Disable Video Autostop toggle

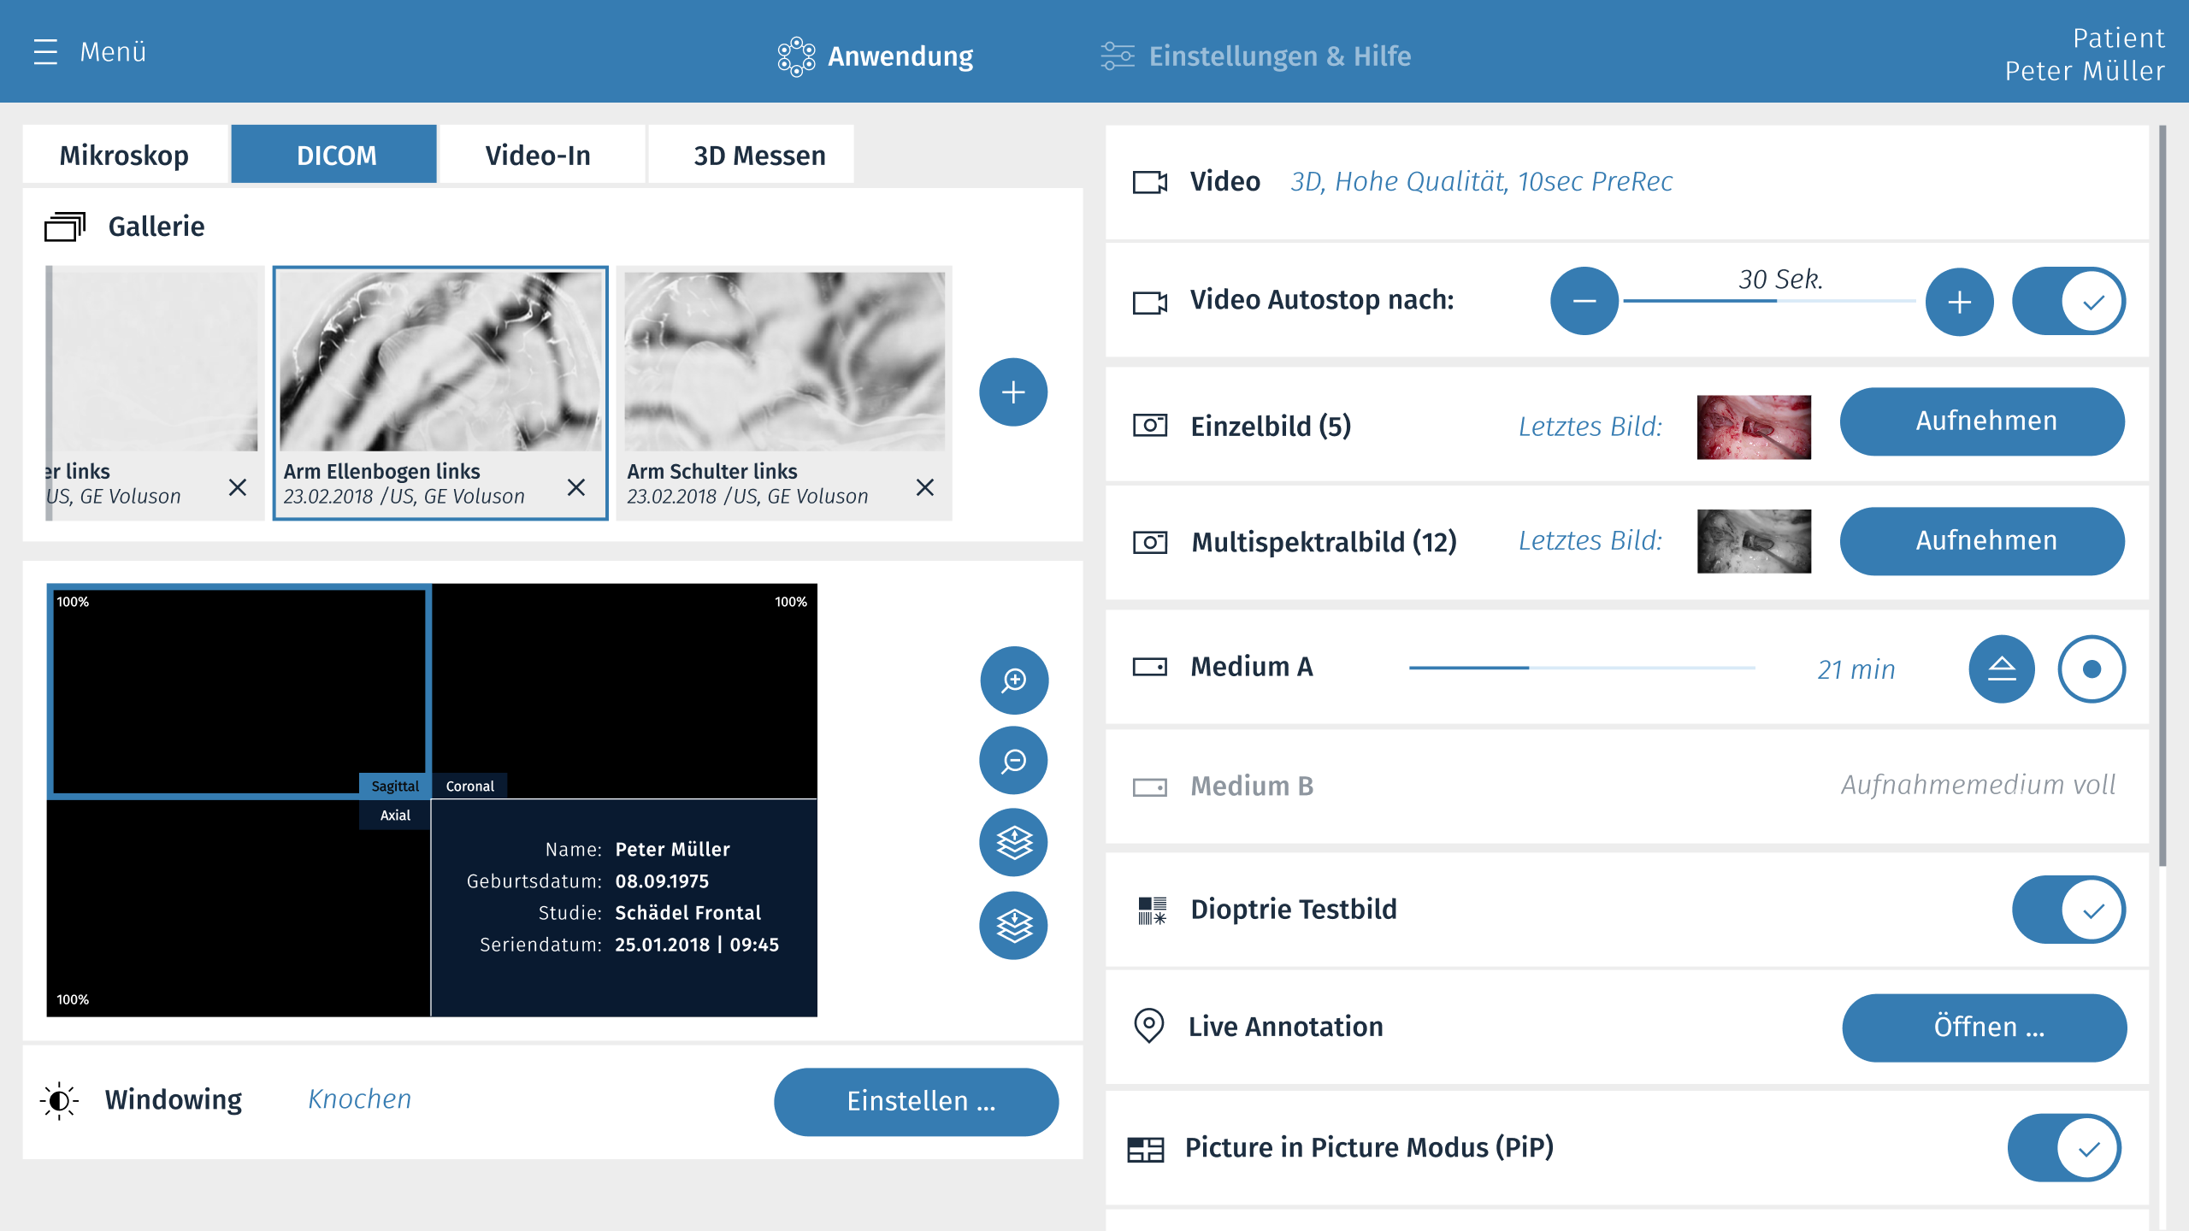[x=2068, y=302]
